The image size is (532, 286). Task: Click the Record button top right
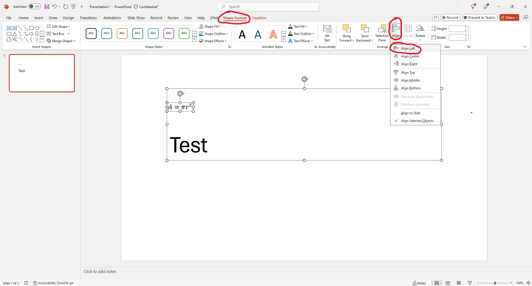pos(451,17)
